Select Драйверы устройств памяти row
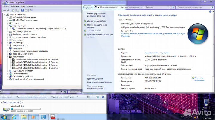 pyautogui.click(x=25, y=34)
